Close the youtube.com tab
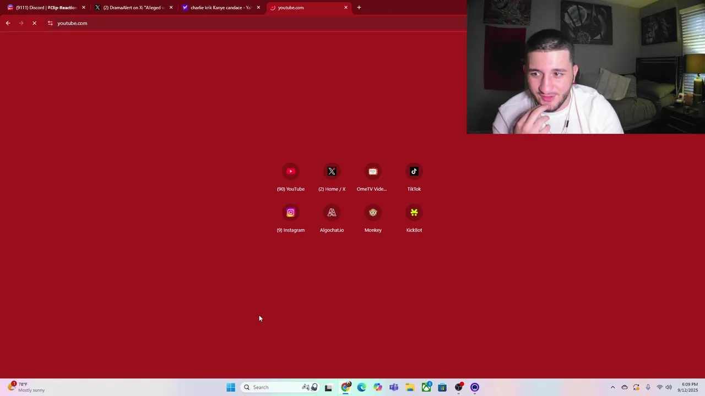 tap(346, 8)
